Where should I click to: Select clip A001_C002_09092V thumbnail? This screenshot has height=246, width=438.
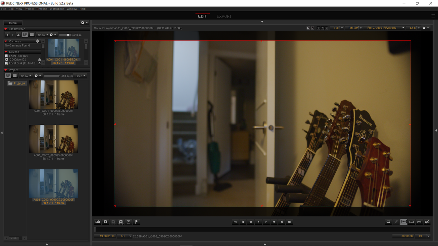coord(54,139)
